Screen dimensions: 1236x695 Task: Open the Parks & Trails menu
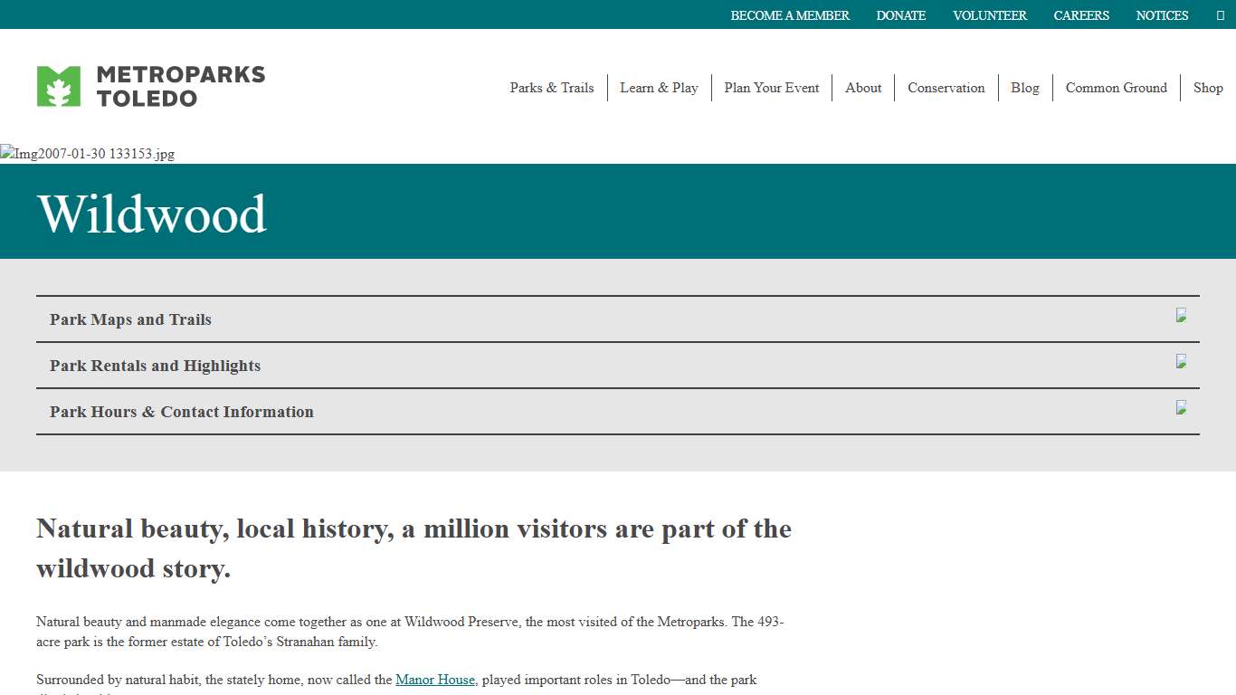tap(551, 88)
